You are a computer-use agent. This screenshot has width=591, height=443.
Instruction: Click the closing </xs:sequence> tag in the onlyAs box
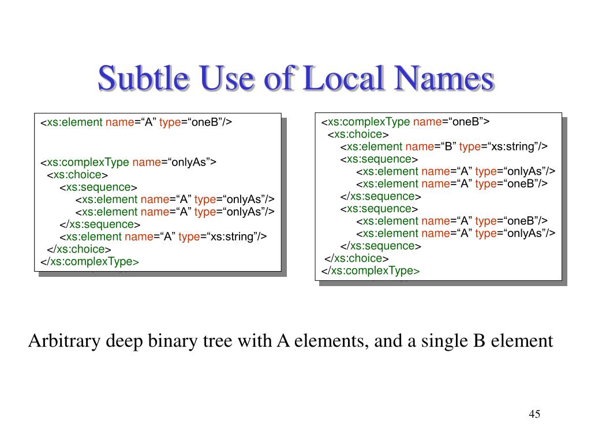[100, 224]
